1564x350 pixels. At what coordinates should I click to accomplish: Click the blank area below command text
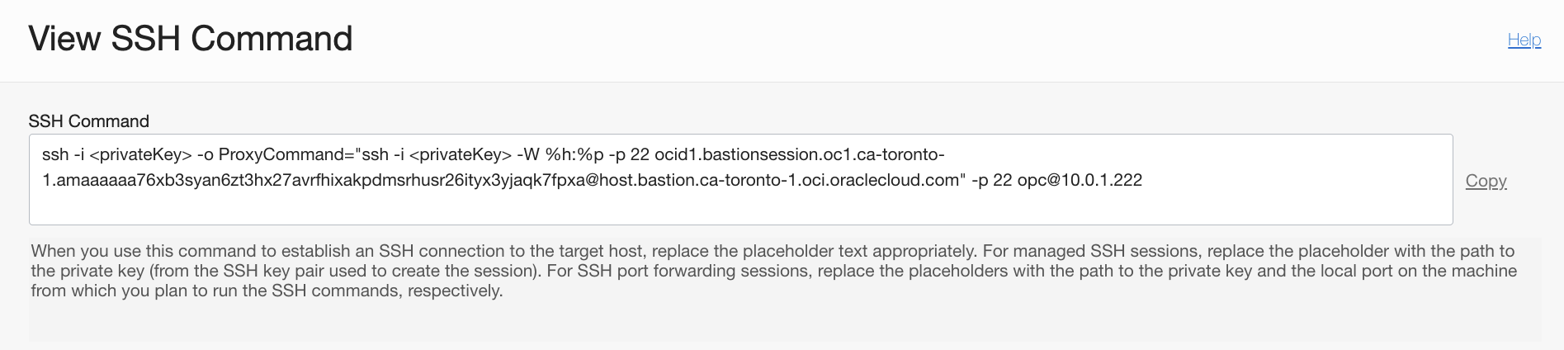[740, 209]
